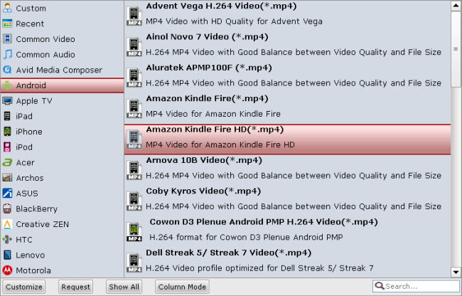The height and width of the screenshot is (296, 462).
Task: Click the BlackBerry category icon
Action: [x=7, y=208]
